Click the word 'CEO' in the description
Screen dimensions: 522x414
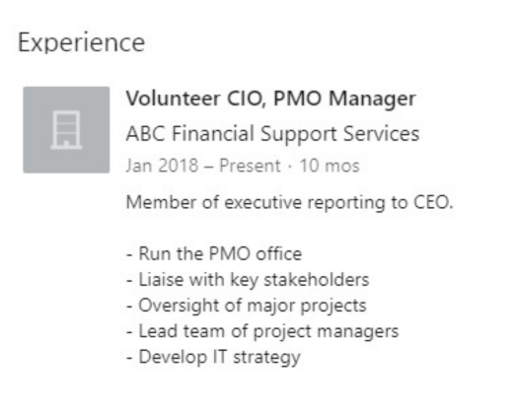pyautogui.click(x=431, y=202)
